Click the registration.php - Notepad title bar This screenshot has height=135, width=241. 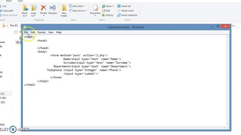pyautogui.click(x=126, y=27)
